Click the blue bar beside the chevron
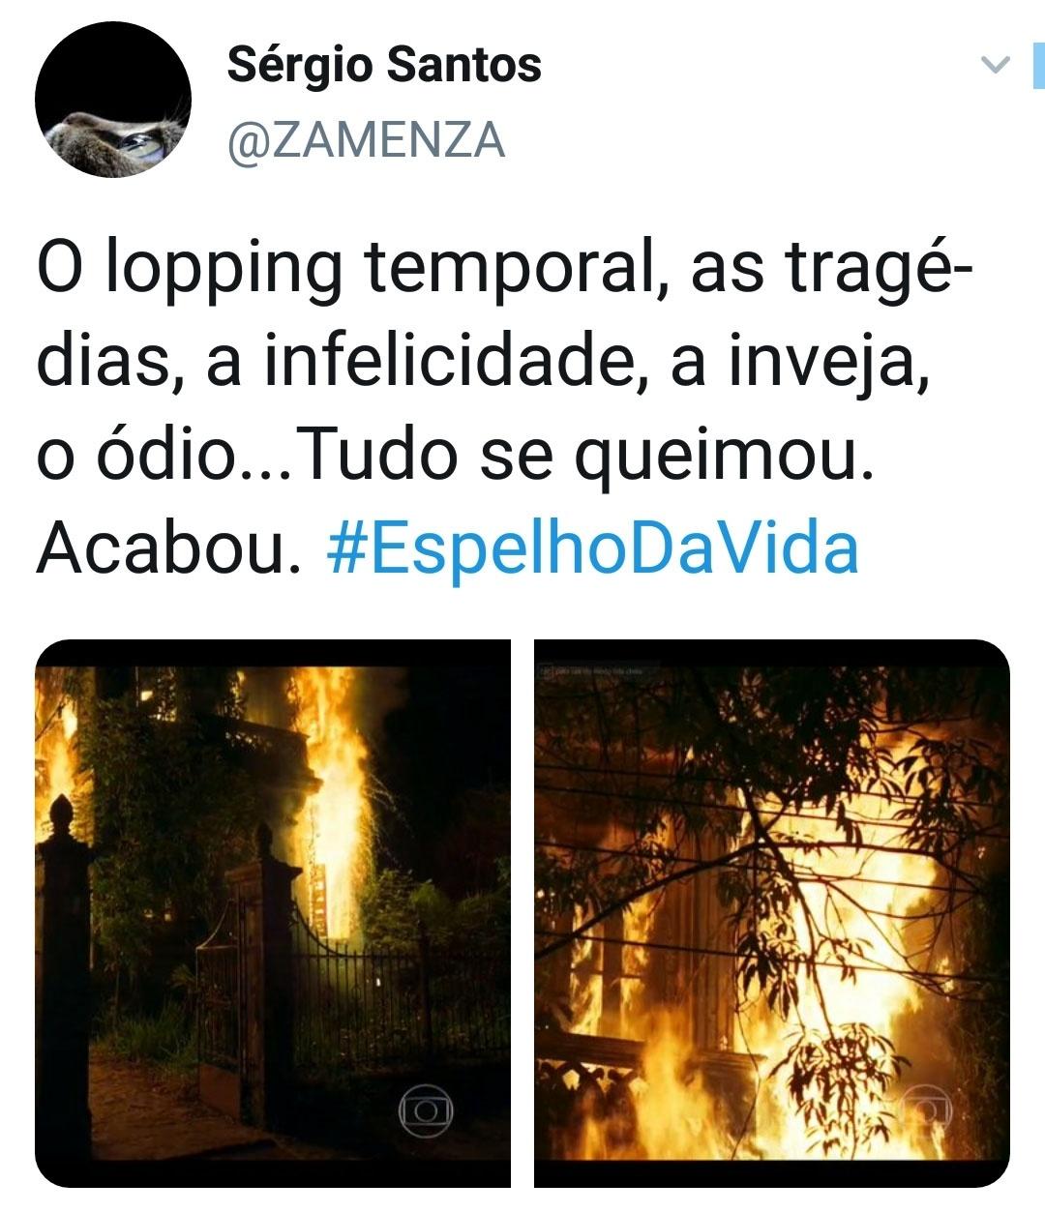The image size is (1045, 1213). click(1037, 66)
